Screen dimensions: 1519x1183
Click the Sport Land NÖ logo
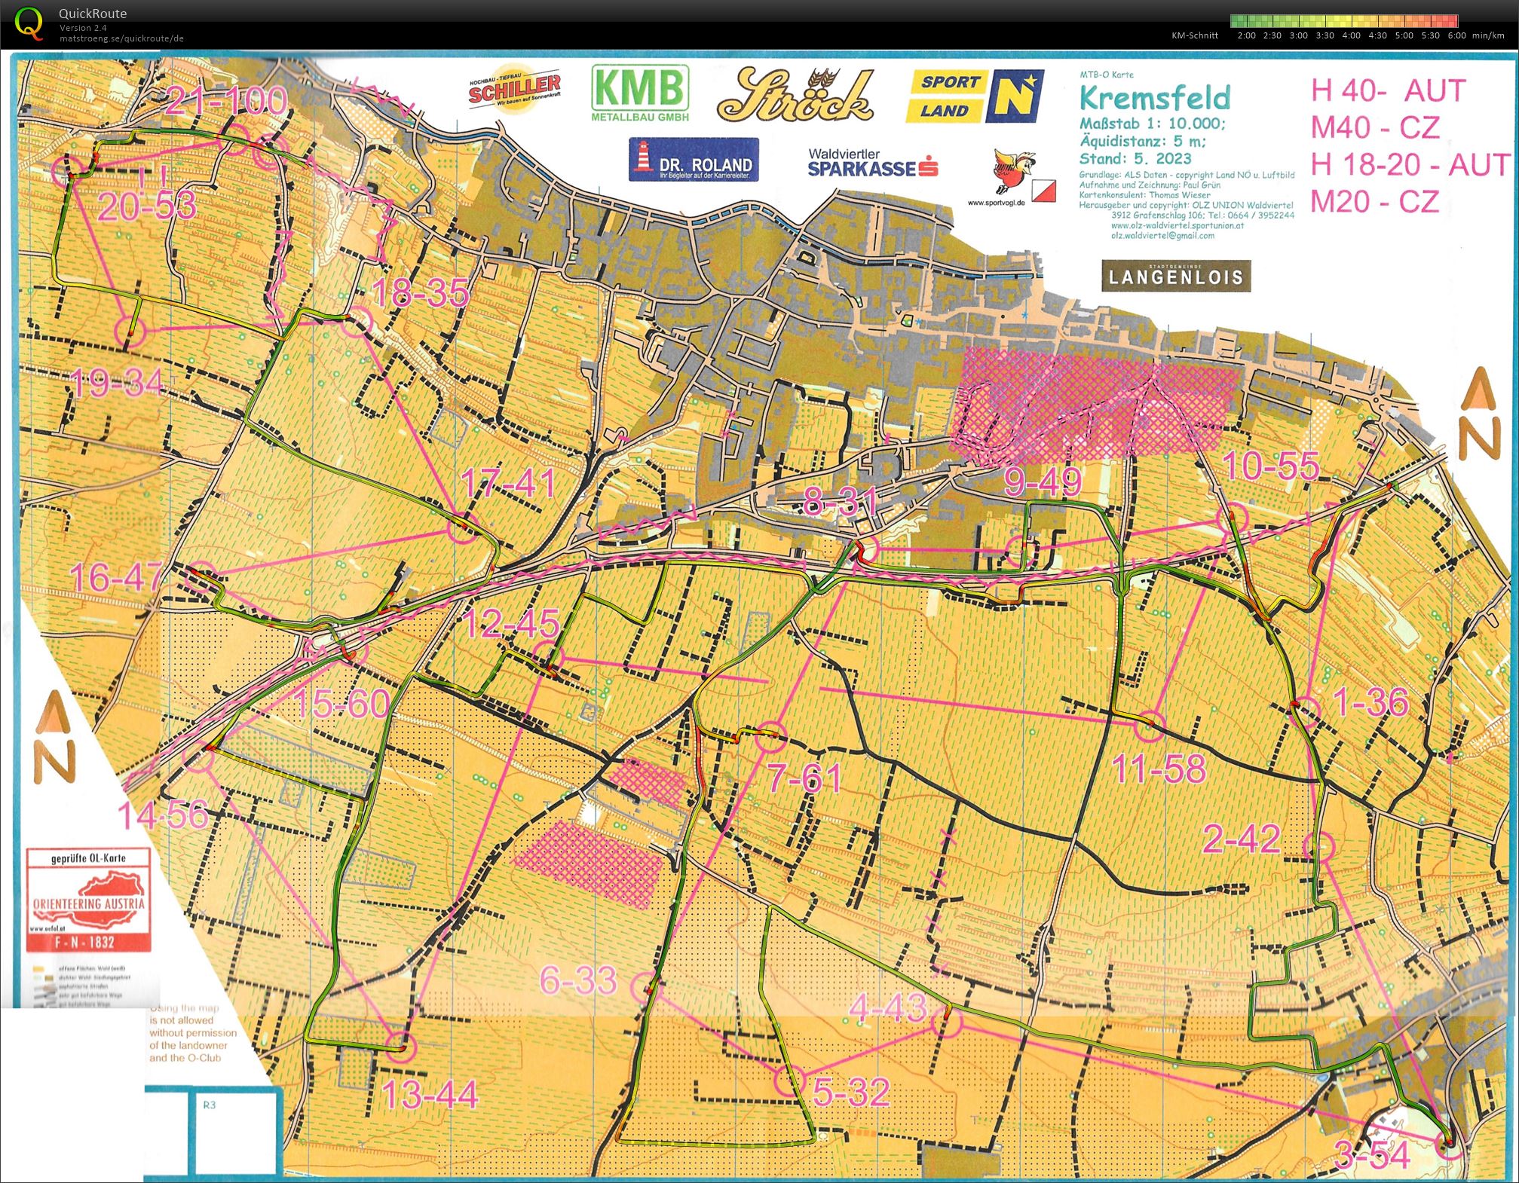coord(975,96)
